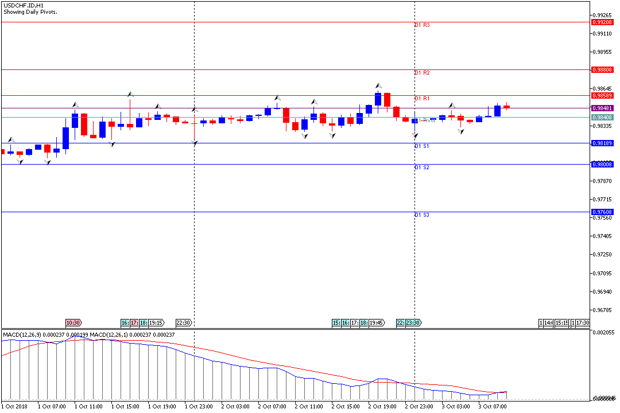Click the blue 0.98008 price tag
620x413 pixels.
[602, 165]
